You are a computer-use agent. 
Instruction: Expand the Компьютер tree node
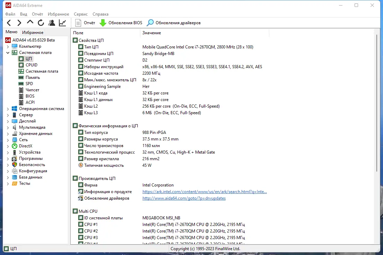coord(8,47)
